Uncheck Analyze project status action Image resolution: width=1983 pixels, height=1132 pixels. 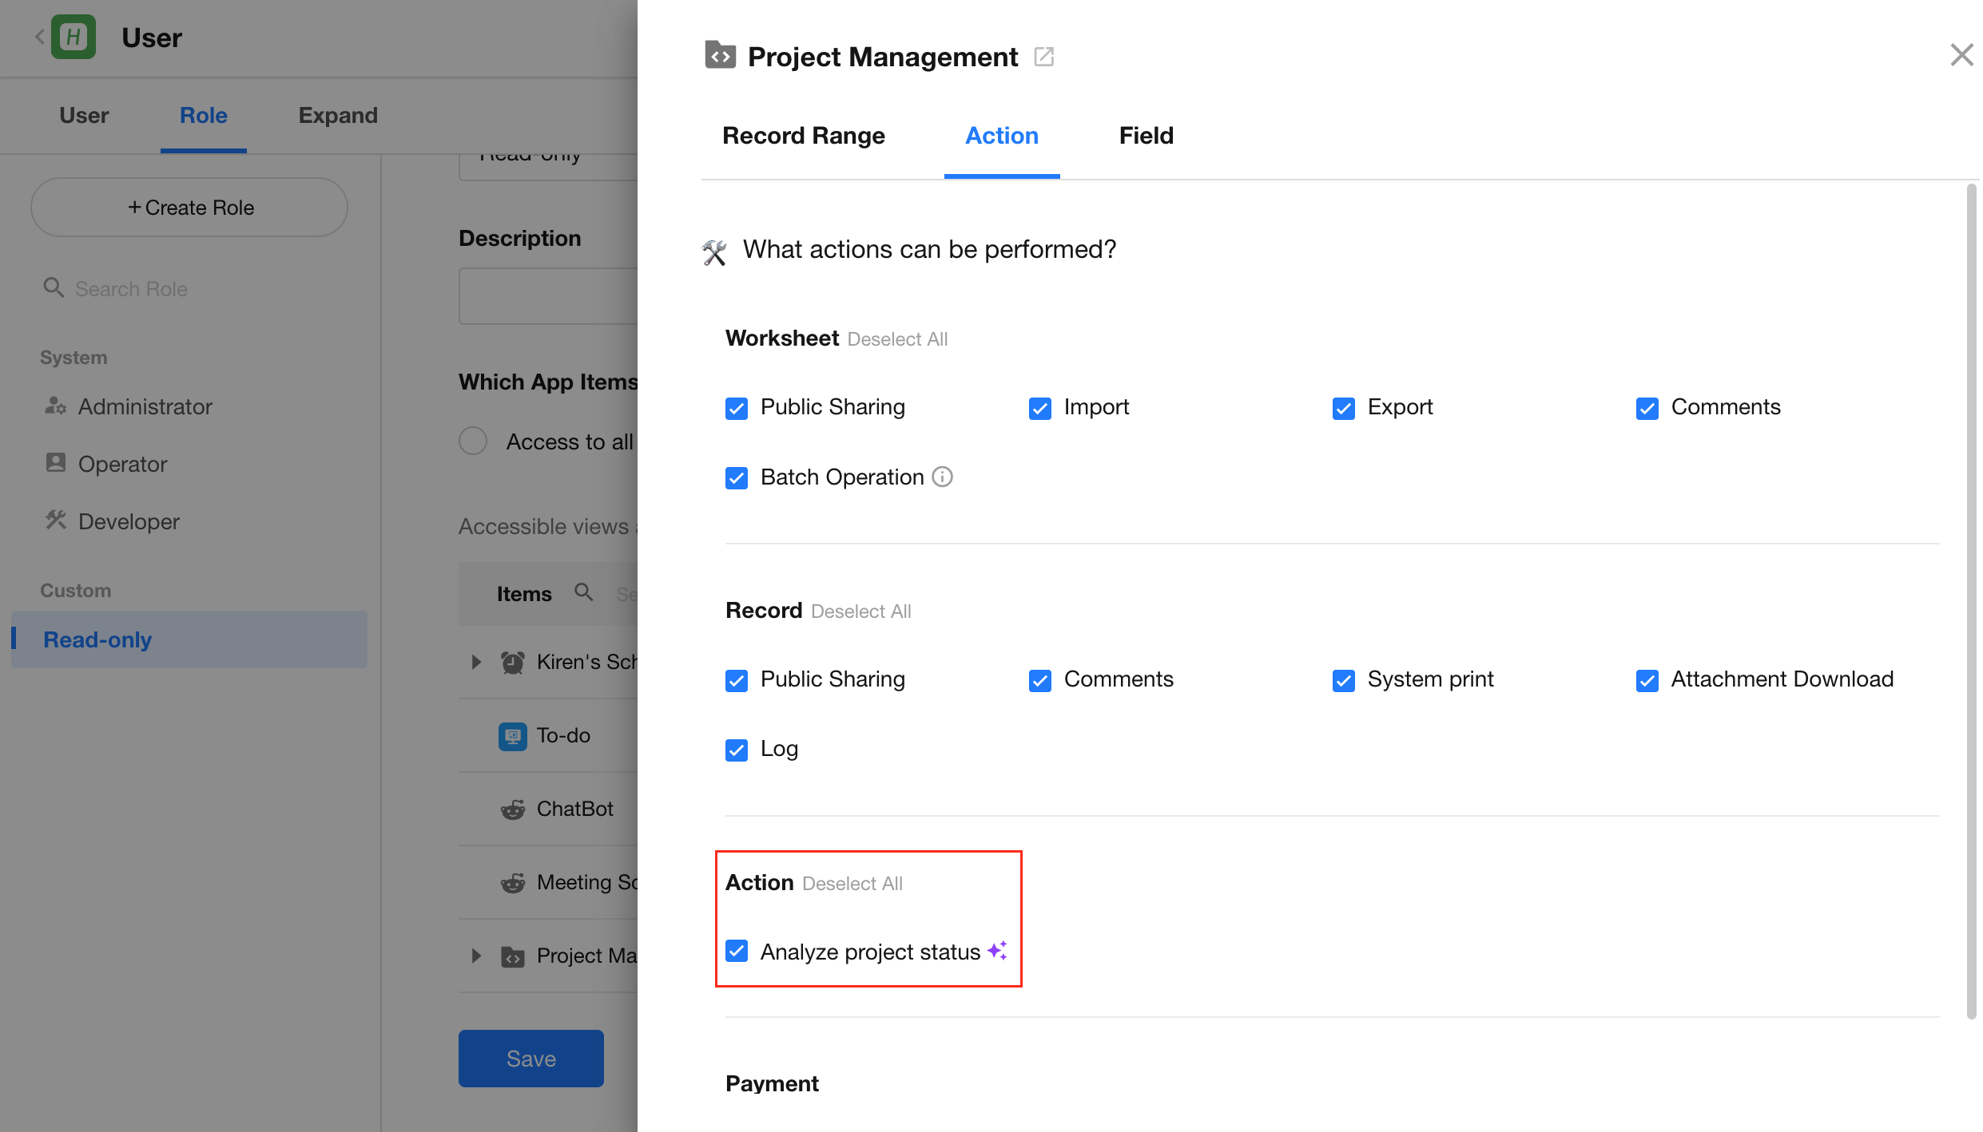click(736, 952)
